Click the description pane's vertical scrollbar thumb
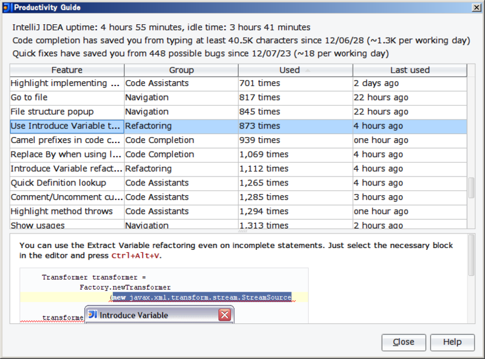The width and height of the screenshot is (485, 359). click(471, 255)
